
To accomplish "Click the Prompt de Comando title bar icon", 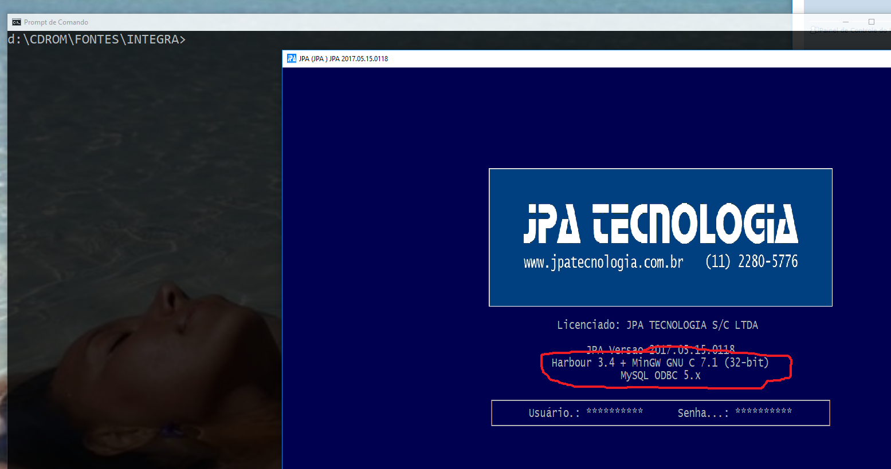I will (x=17, y=22).
